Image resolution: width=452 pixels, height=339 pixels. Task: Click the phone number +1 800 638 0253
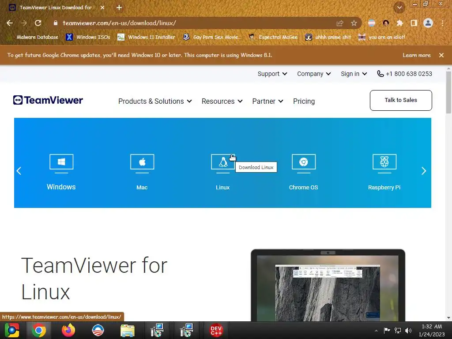[404, 74]
